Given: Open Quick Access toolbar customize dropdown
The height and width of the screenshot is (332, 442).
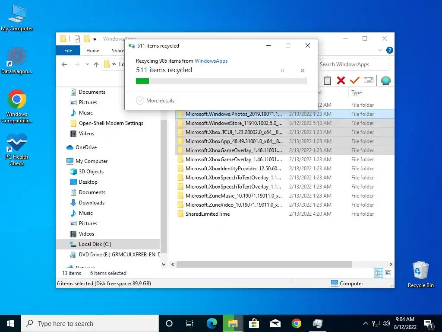Looking at the screenshot, I should point(95,39).
